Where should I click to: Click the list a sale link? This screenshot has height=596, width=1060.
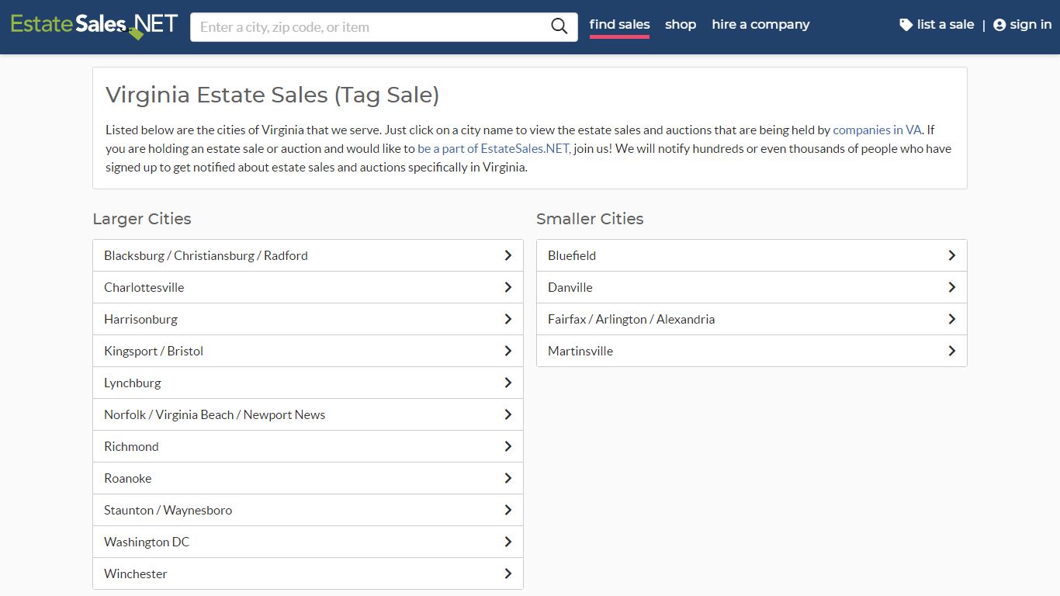pos(937,25)
